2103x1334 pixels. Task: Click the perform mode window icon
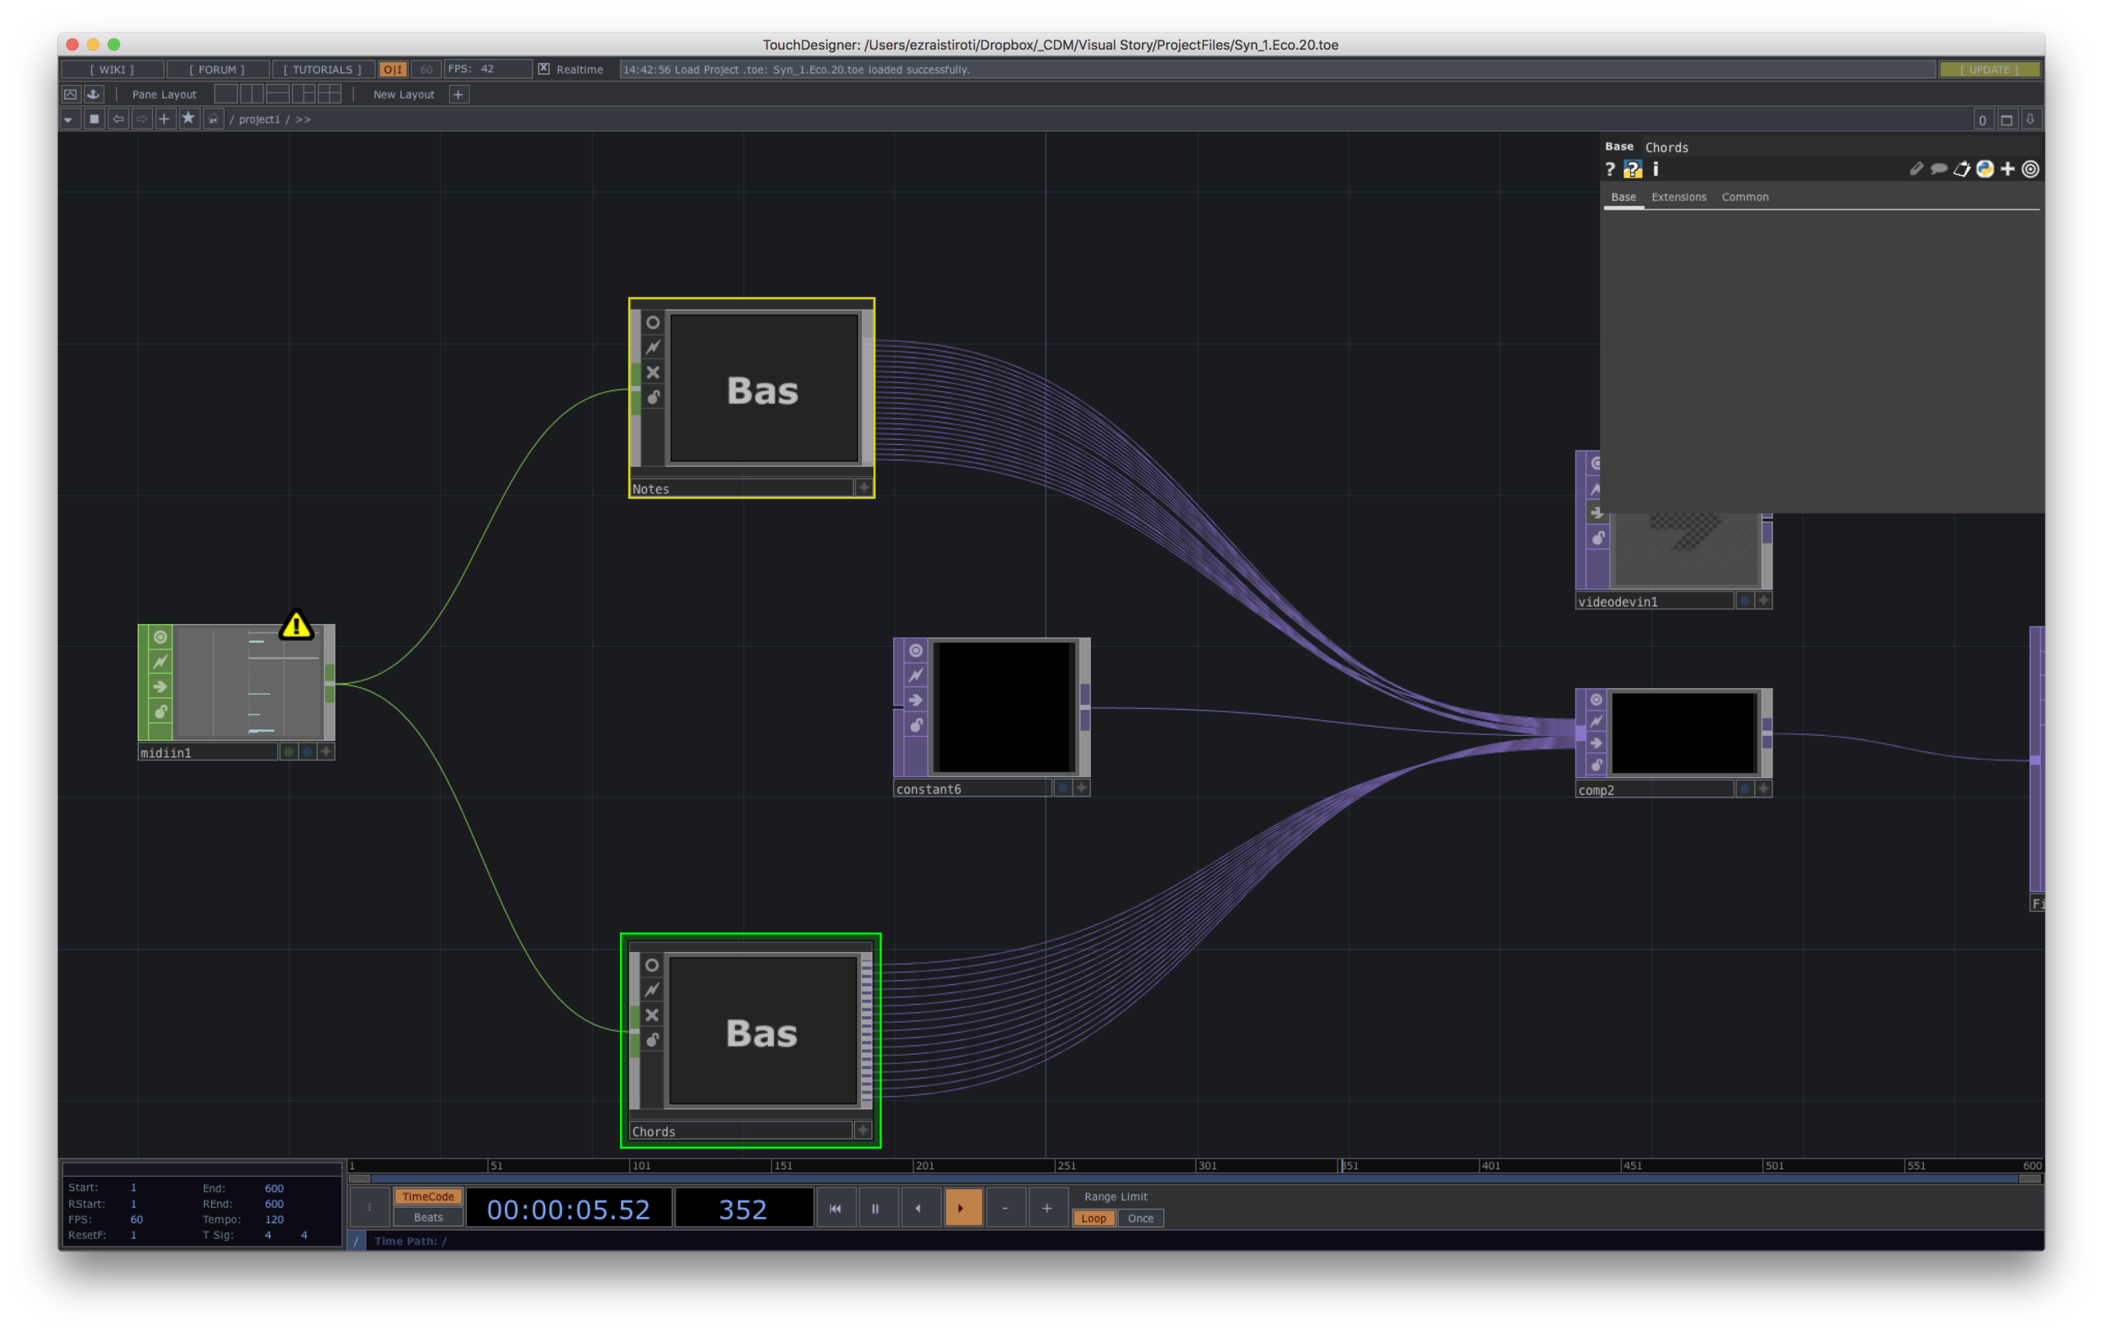pos(71,94)
